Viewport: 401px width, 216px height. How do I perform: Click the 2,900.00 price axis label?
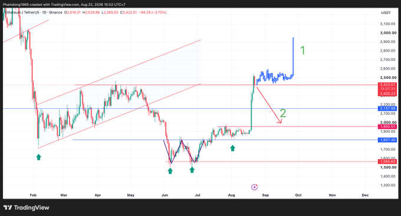(387, 42)
